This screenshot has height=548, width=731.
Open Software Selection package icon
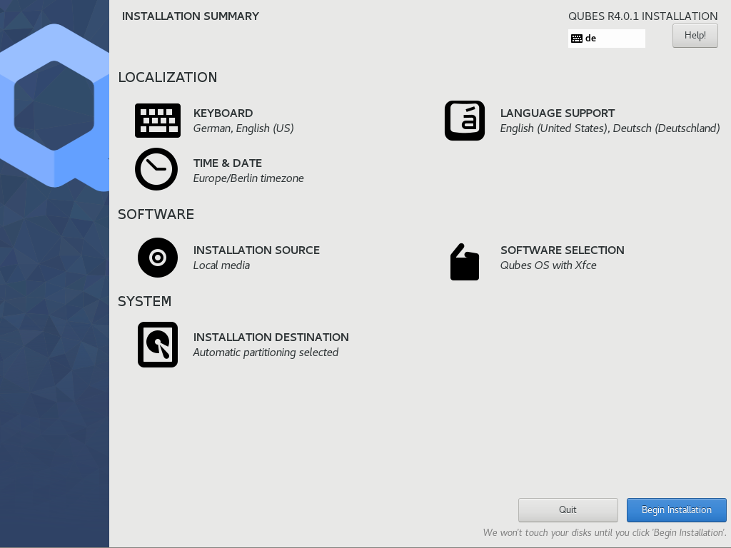[x=465, y=262]
